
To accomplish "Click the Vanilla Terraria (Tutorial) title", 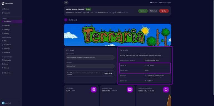I will tap(75, 9).
